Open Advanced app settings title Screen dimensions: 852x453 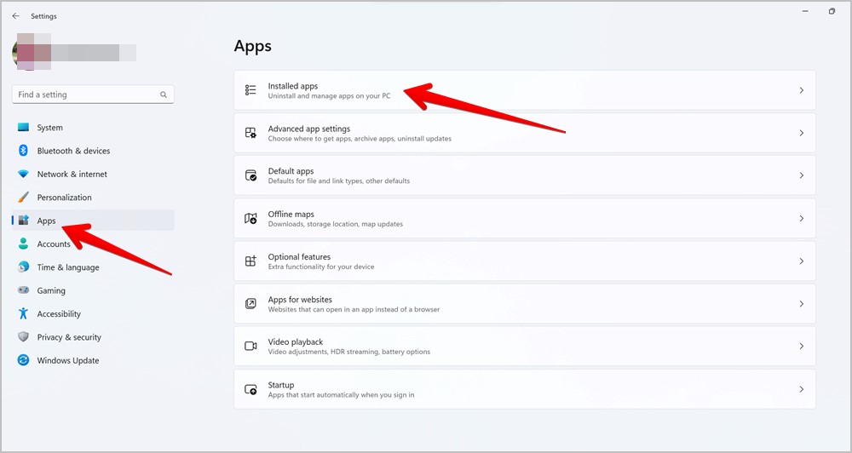pos(309,129)
